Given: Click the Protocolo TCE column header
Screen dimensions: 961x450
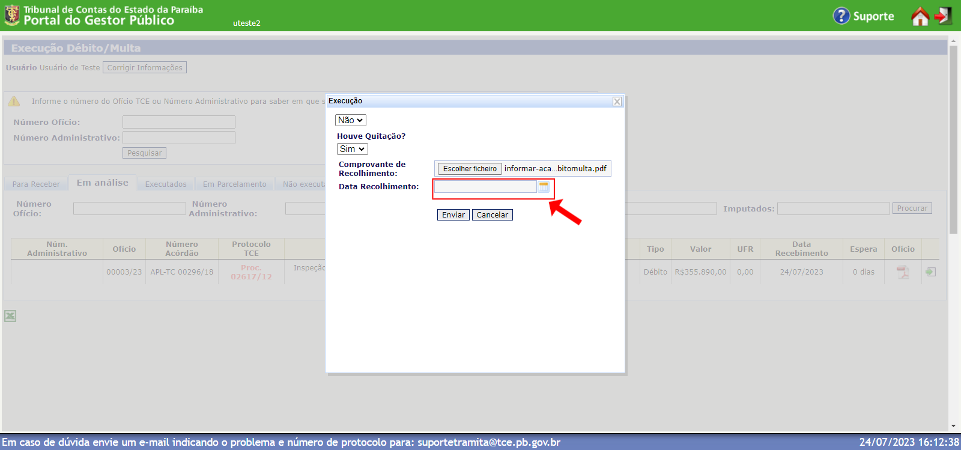Looking at the screenshot, I should point(251,249).
